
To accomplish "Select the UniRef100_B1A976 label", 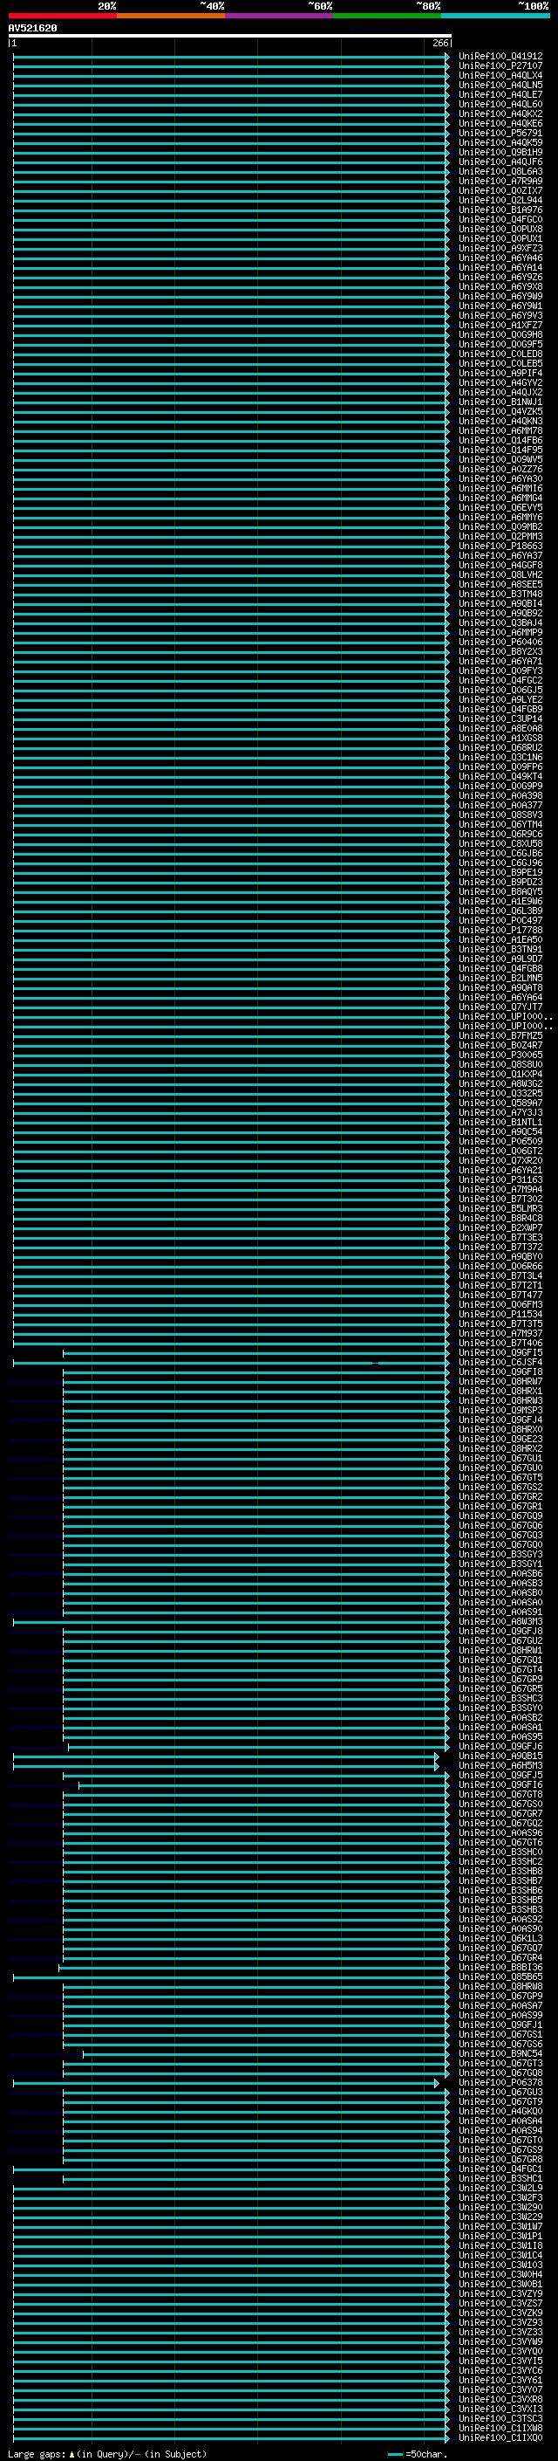I will coord(500,210).
